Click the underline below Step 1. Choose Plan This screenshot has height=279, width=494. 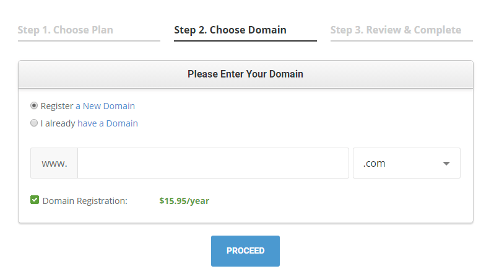[x=89, y=41]
